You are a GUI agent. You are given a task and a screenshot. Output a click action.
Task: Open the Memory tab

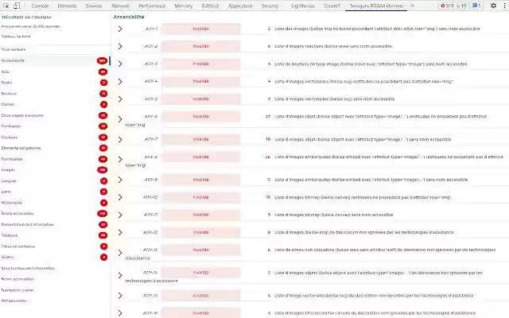(x=184, y=6)
